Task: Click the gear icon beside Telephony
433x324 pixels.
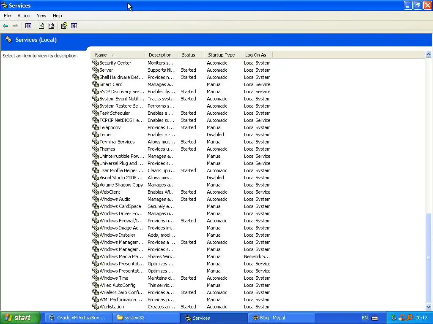Action: [x=96, y=127]
